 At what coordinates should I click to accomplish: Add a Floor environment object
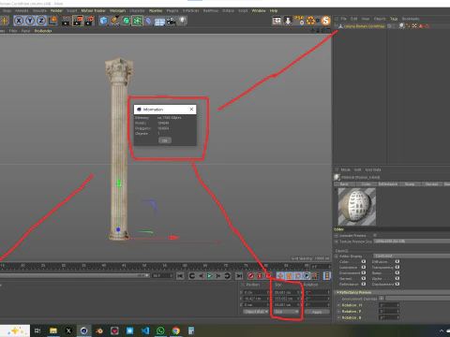coord(159,22)
